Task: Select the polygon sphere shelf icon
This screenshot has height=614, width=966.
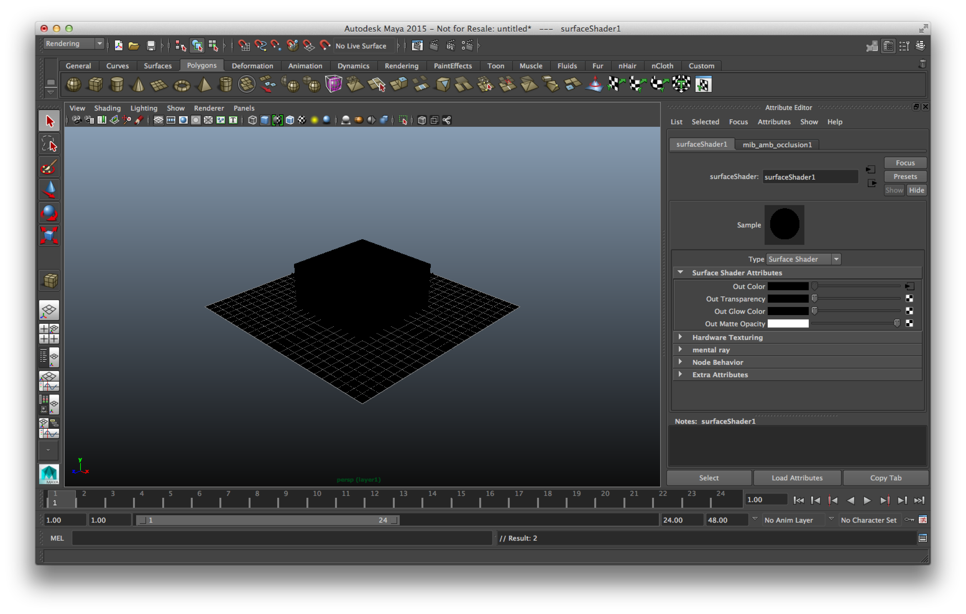Action: point(73,85)
